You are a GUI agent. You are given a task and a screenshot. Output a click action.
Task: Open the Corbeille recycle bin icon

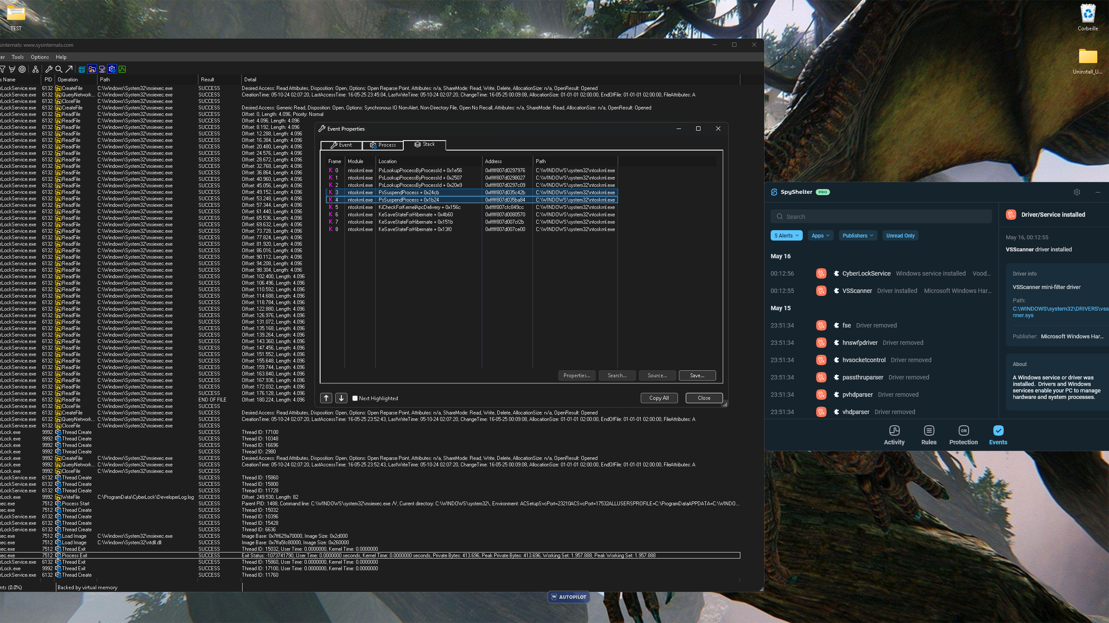pos(1088,18)
